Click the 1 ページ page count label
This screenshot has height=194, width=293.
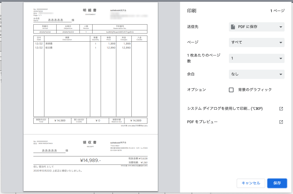coord(278,11)
